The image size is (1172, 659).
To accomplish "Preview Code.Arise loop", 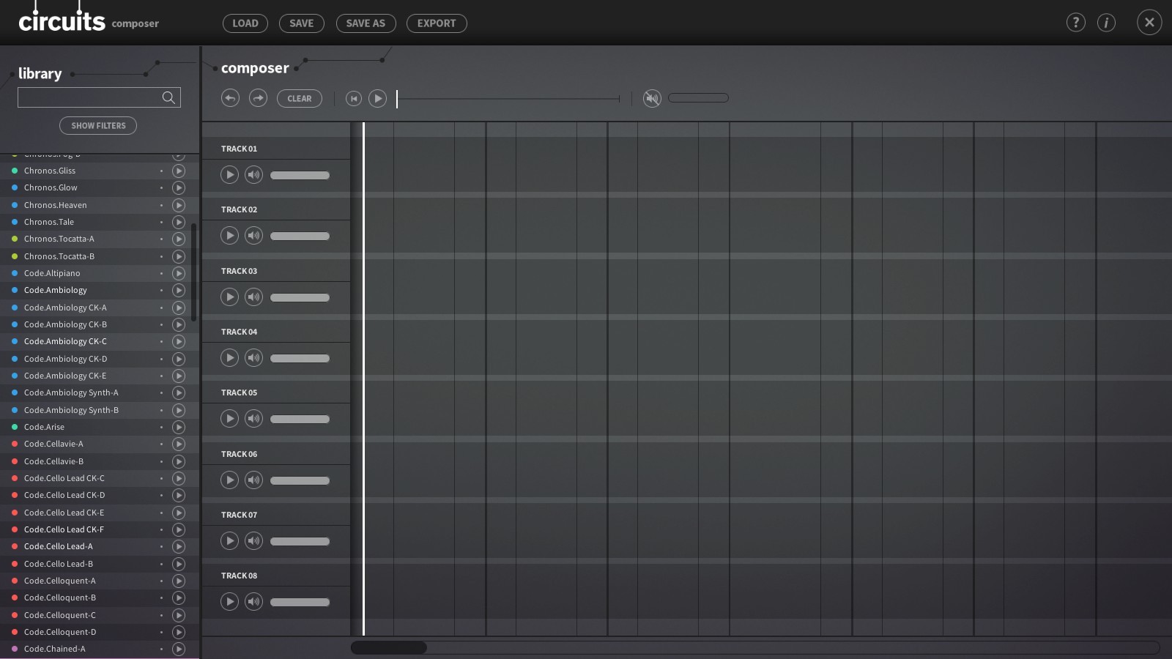I will click(179, 427).
